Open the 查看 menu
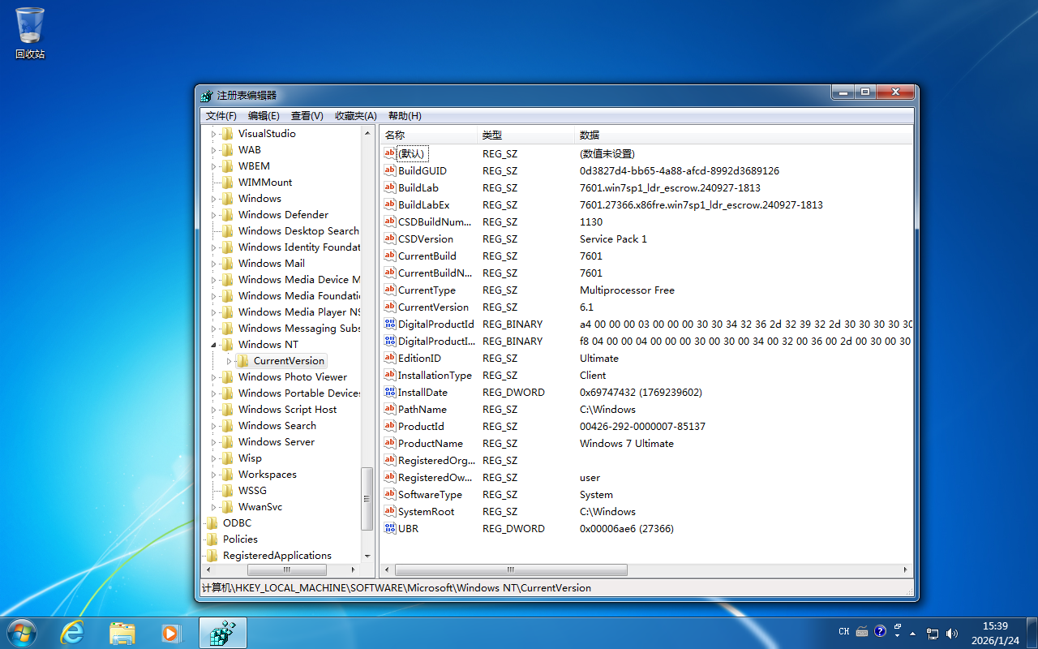The image size is (1038, 649). pyautogui.click(x=307, y=115)
